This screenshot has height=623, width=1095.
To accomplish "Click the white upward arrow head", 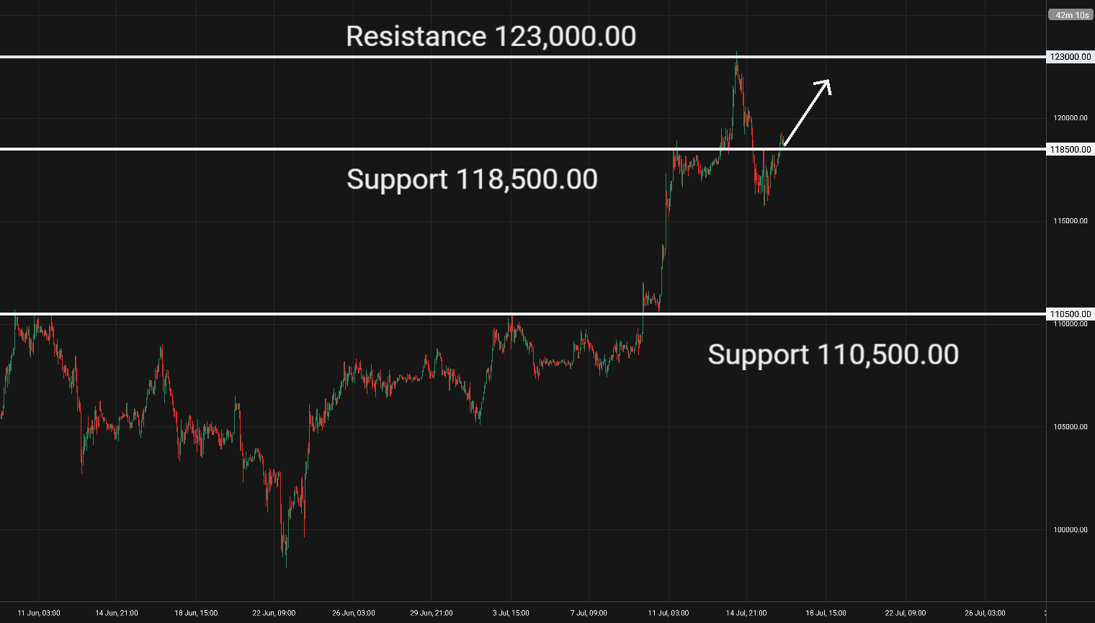I will 825,86.
